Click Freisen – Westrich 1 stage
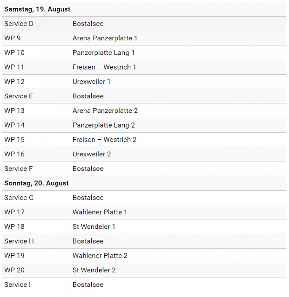The width and height of the screenshot is (289, 297). tap(104, 67)
